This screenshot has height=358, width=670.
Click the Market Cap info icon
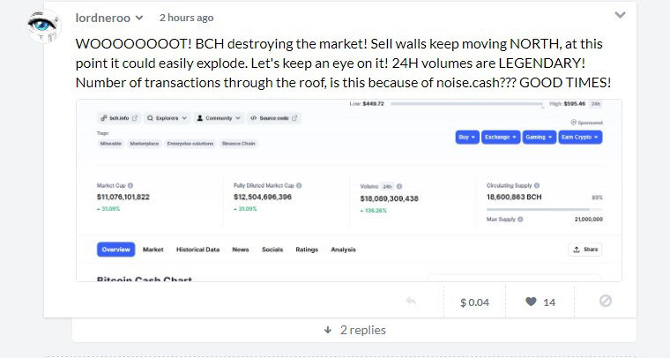click(x=130, y=185)
